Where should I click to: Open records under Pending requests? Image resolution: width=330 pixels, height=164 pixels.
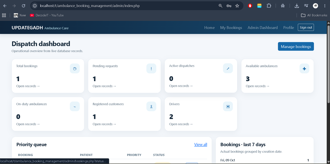click(x=104, y=86)
